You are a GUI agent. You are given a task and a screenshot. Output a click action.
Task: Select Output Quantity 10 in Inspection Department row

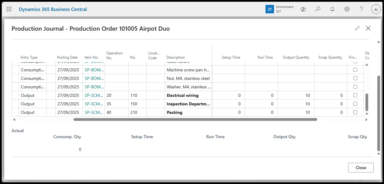(x=296, y=104)
